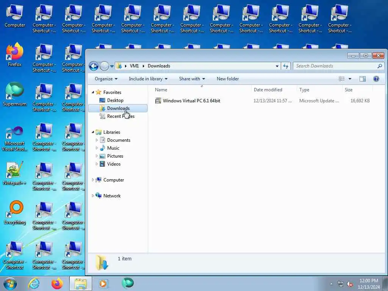Click the Downloads folder icon in details pane

[x=102, y=263]
